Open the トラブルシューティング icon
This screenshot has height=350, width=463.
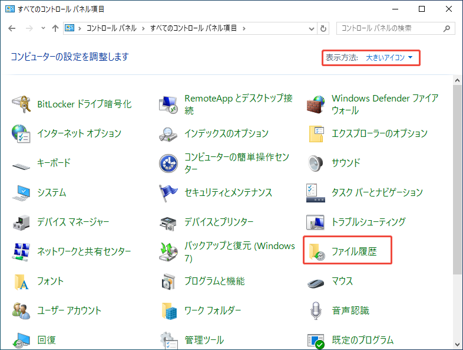[x=315, y=222]
